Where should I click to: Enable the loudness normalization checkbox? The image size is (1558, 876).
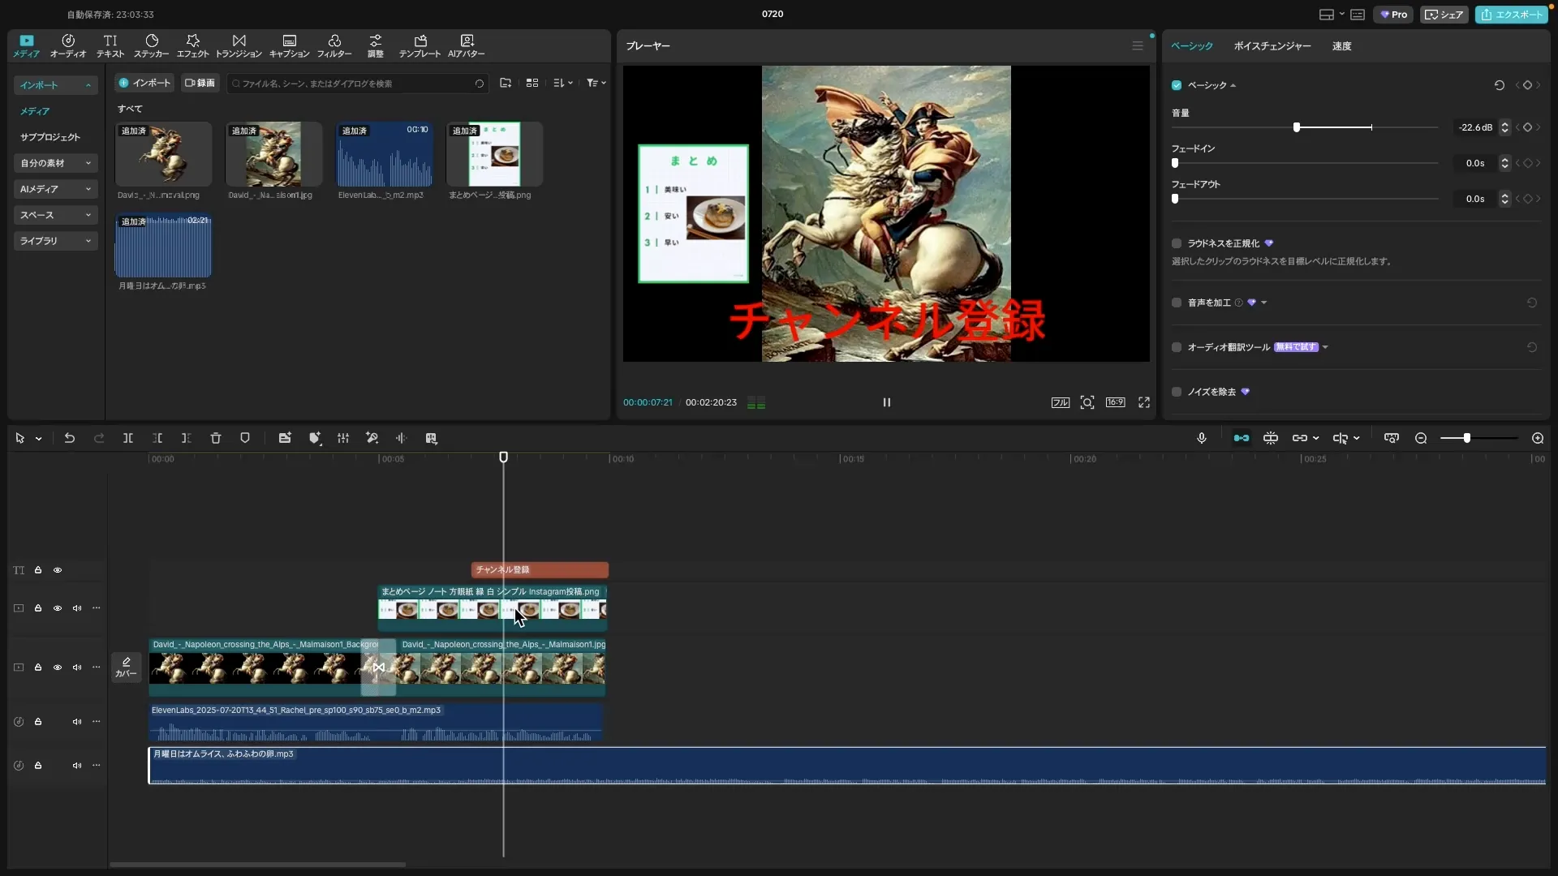[x=1177, y=243]
